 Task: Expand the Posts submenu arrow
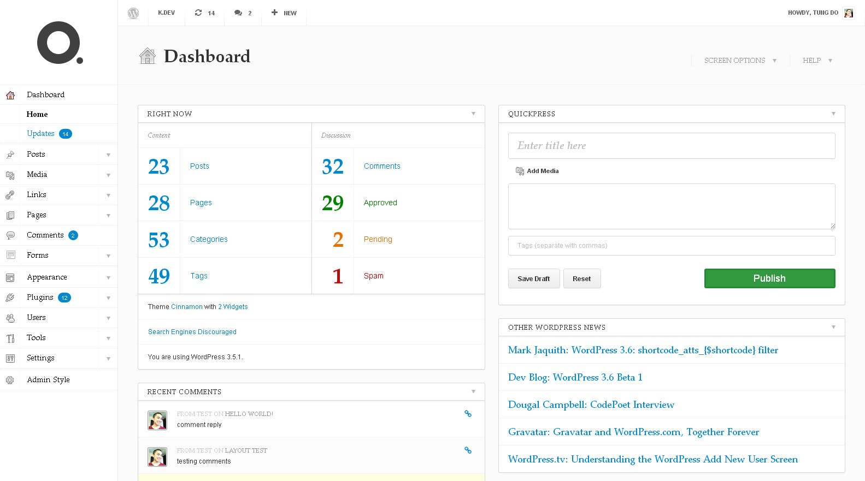[x=108, y=155]
